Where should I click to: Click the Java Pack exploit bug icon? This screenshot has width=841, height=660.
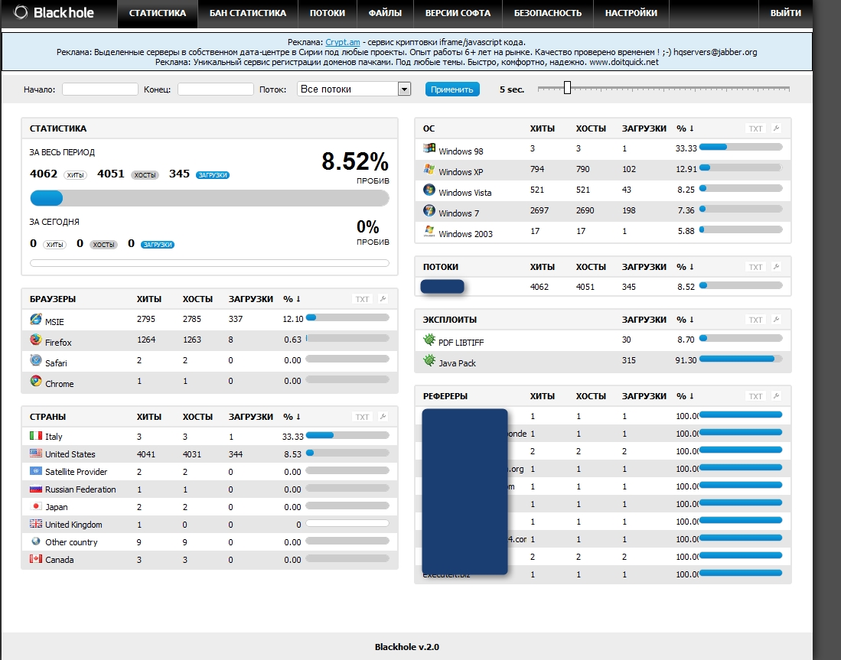point(429,361)
